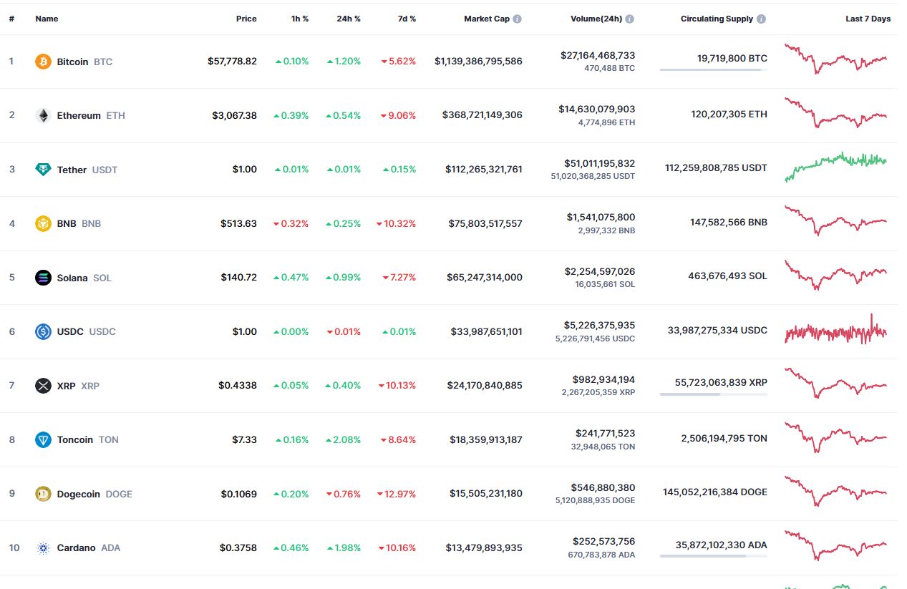This screenshot has width=907, height=589.
Task: Click the BNB yellow logo icon
Action: 44,223
